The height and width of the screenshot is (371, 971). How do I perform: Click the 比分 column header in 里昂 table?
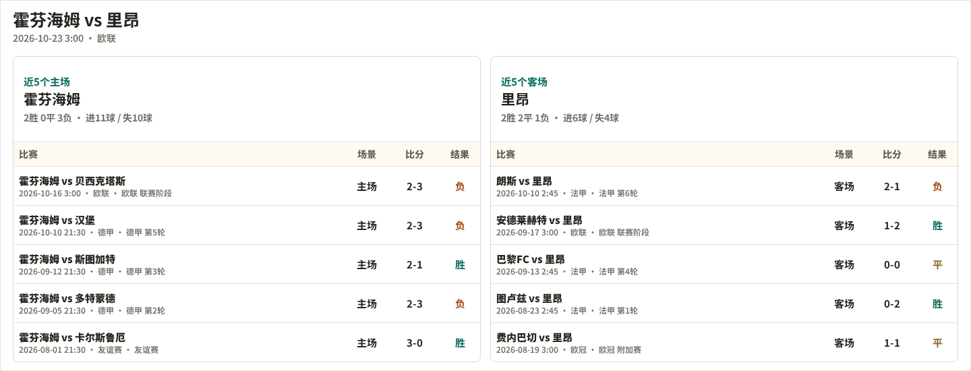(x=892, y=154)
